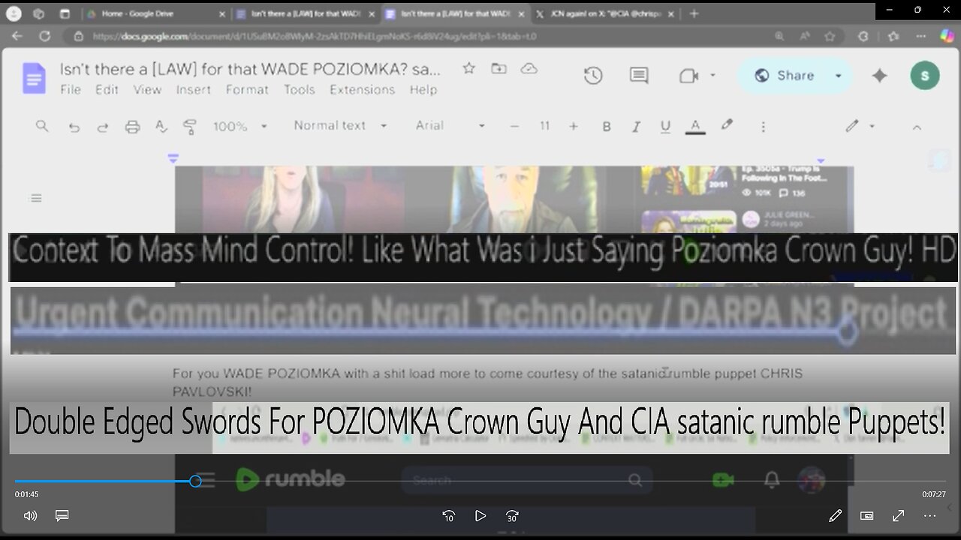Go back in the browser

(17, 35)
